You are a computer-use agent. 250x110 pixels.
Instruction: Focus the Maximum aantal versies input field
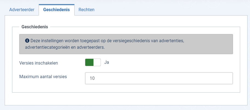coord(159,78)
